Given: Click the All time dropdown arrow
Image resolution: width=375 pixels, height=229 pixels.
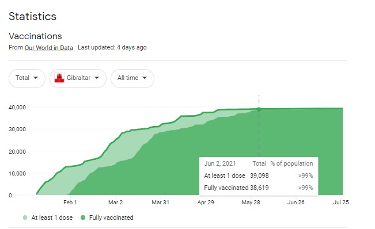Looking at the screenshot, I should (x=145, y=78).
